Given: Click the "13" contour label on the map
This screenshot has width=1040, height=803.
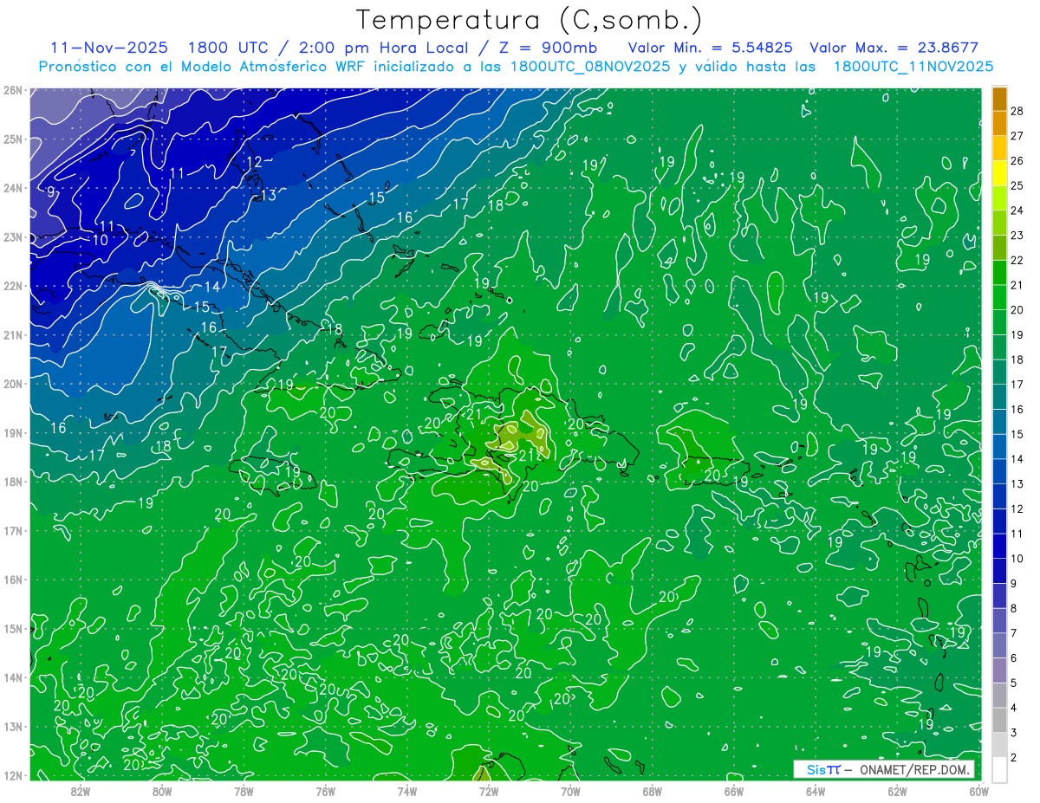Looking at the screenshot, I should (x=269, y=195).
